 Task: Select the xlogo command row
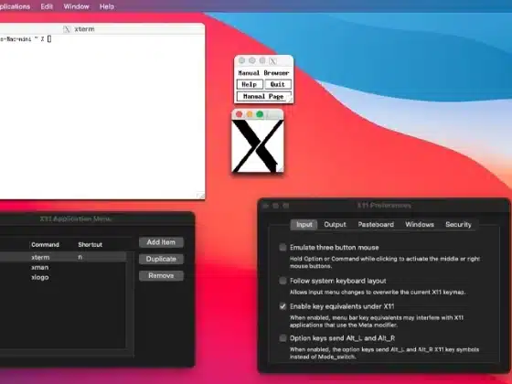(x=63, y=278)
